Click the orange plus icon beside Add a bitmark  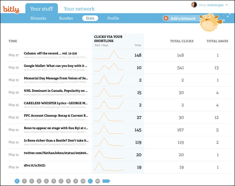(x=166, y=18)
